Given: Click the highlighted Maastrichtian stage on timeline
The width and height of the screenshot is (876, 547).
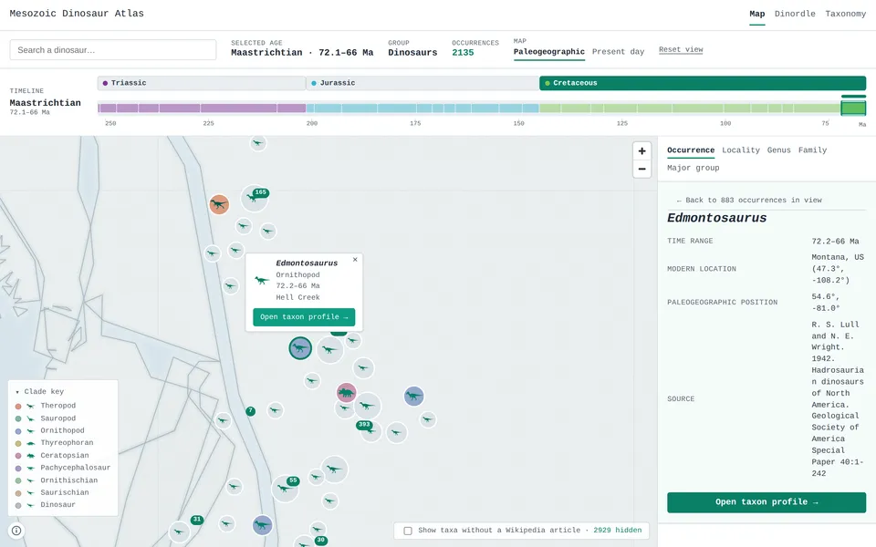Looking at the screenshot, I should click(x=853, y=108).
